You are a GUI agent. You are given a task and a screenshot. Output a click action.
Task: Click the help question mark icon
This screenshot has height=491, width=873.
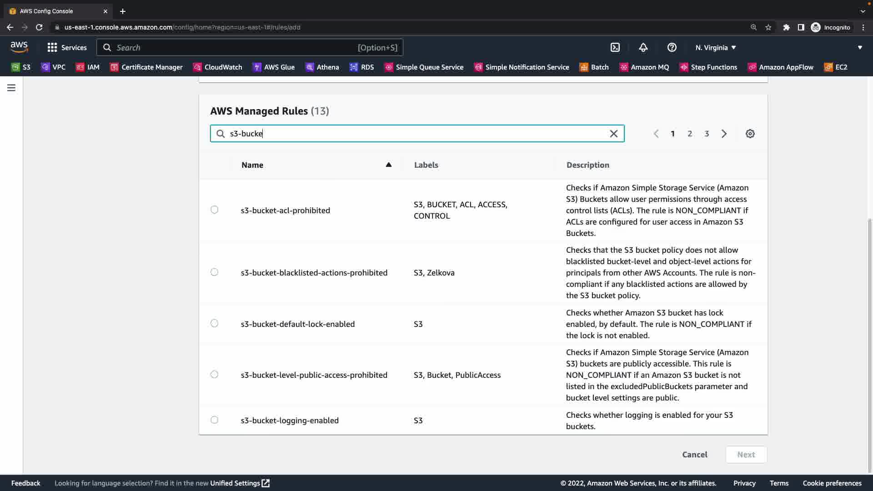click(x=672, y=47)
